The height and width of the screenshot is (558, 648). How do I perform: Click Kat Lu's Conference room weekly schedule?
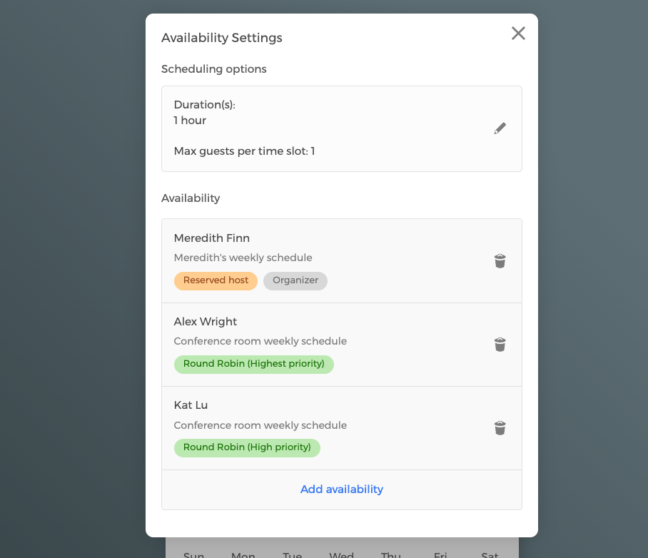[x=260, y=425]
